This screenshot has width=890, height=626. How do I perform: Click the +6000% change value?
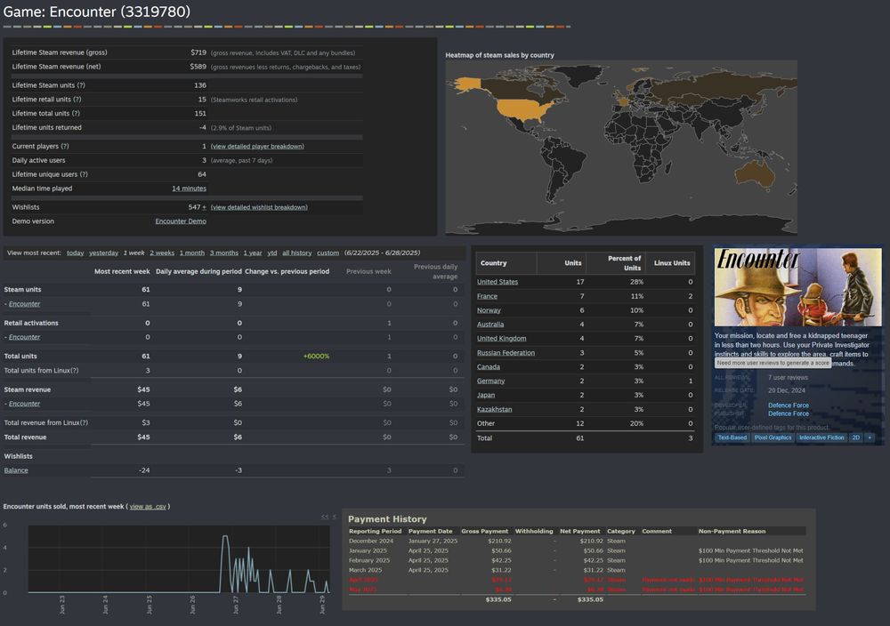(316, 356)
